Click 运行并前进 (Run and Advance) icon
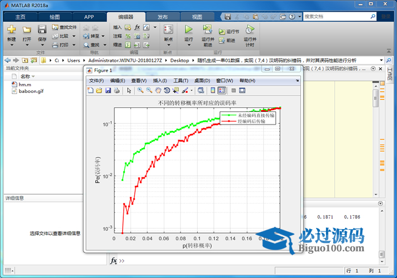 (208, 29)
